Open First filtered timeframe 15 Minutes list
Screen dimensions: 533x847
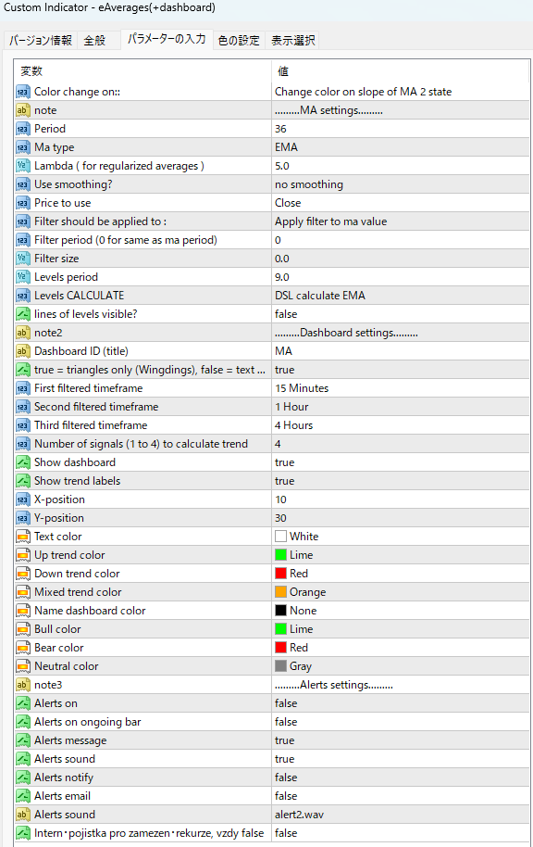coord(400,388)
